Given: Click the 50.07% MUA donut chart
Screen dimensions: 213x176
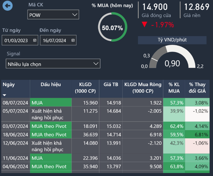Looking at the screenshot, I should 112,28.
